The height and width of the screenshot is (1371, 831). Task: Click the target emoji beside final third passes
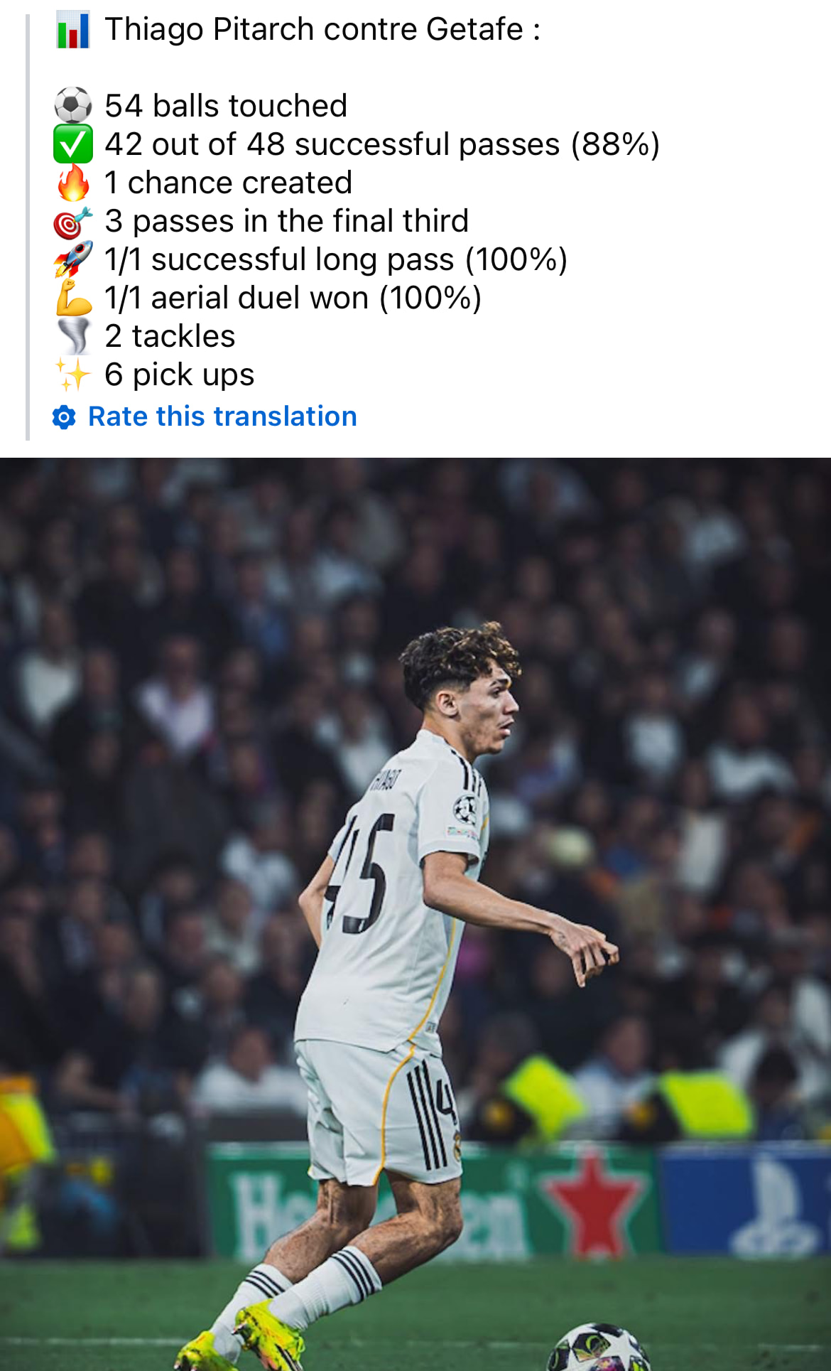(x=73, y=222)
